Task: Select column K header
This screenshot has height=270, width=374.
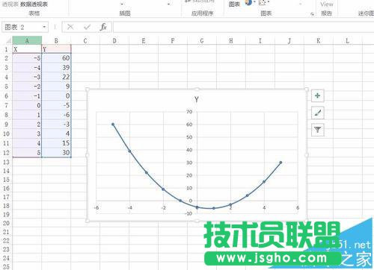Action: coord(319,40)
